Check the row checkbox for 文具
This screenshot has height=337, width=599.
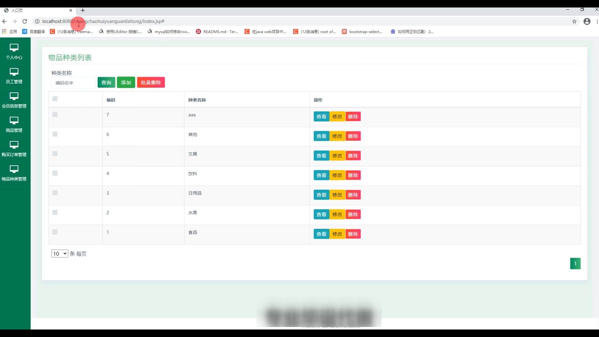click(55, 154)
